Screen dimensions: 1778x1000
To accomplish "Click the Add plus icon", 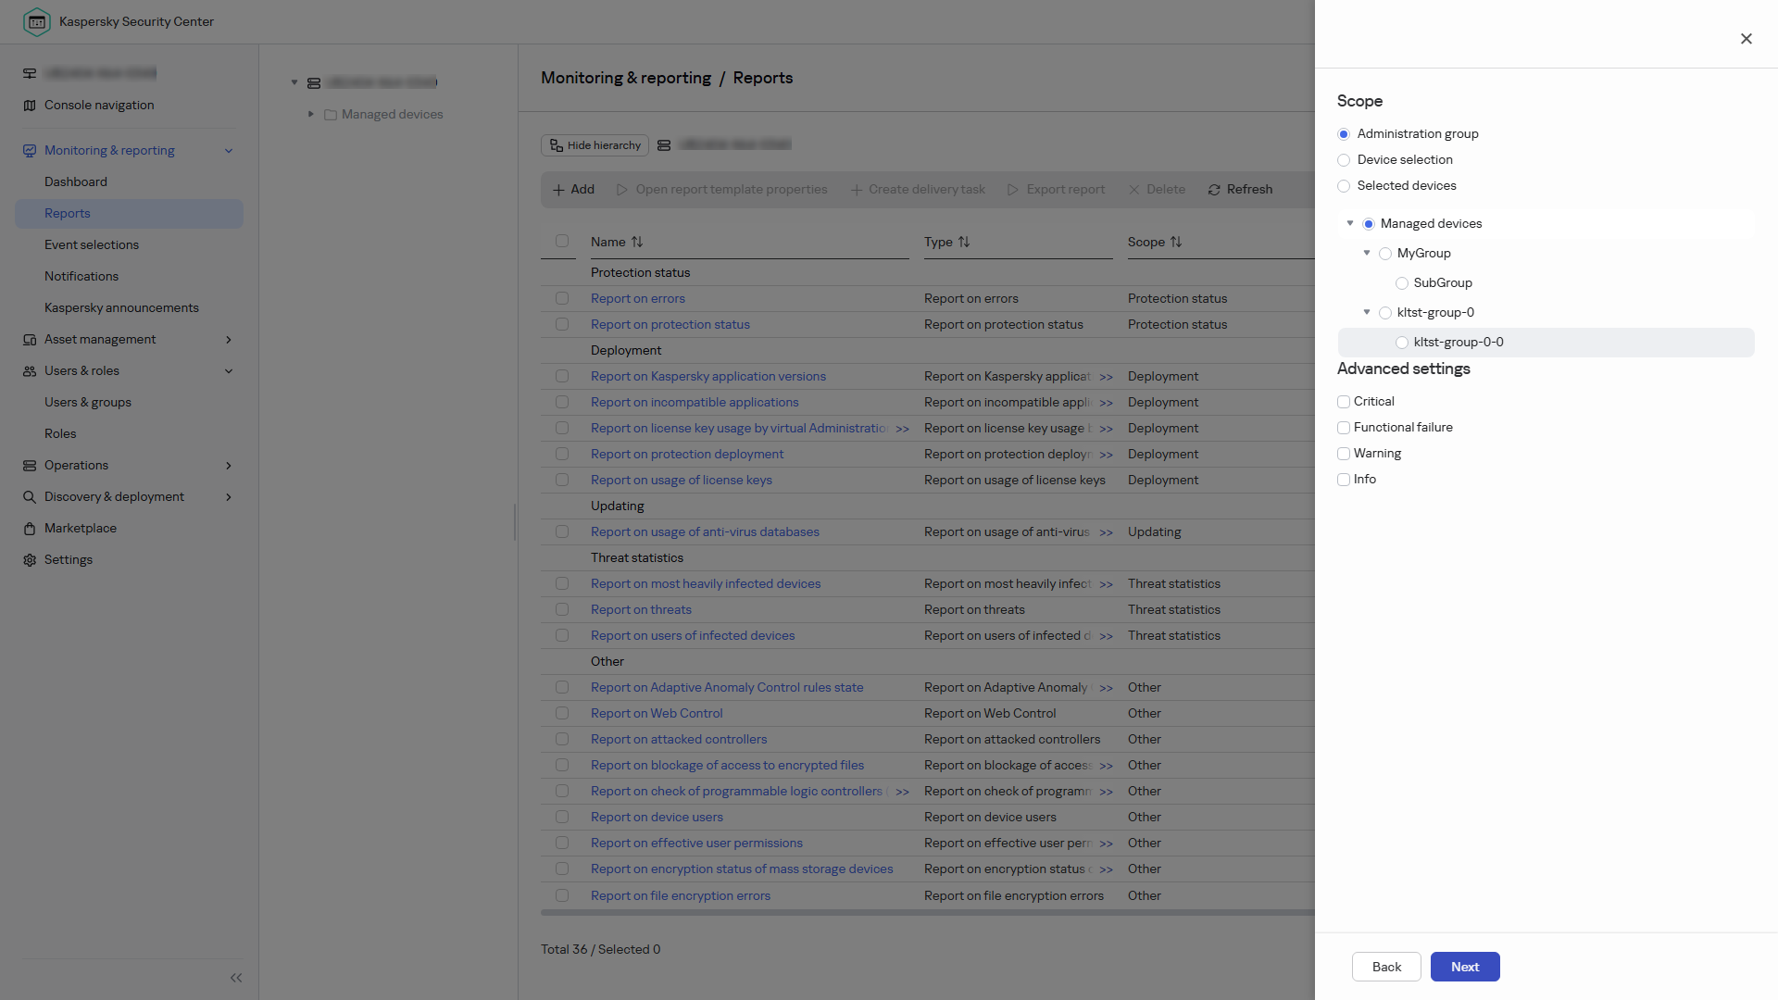I will pyautogui.click(x=558, y=190).
